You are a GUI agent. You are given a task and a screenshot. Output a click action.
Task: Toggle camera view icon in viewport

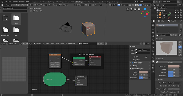131,9
